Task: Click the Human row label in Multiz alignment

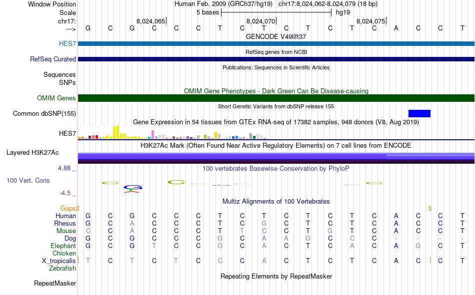Action: pyautogui.click(x=65, y=216)
